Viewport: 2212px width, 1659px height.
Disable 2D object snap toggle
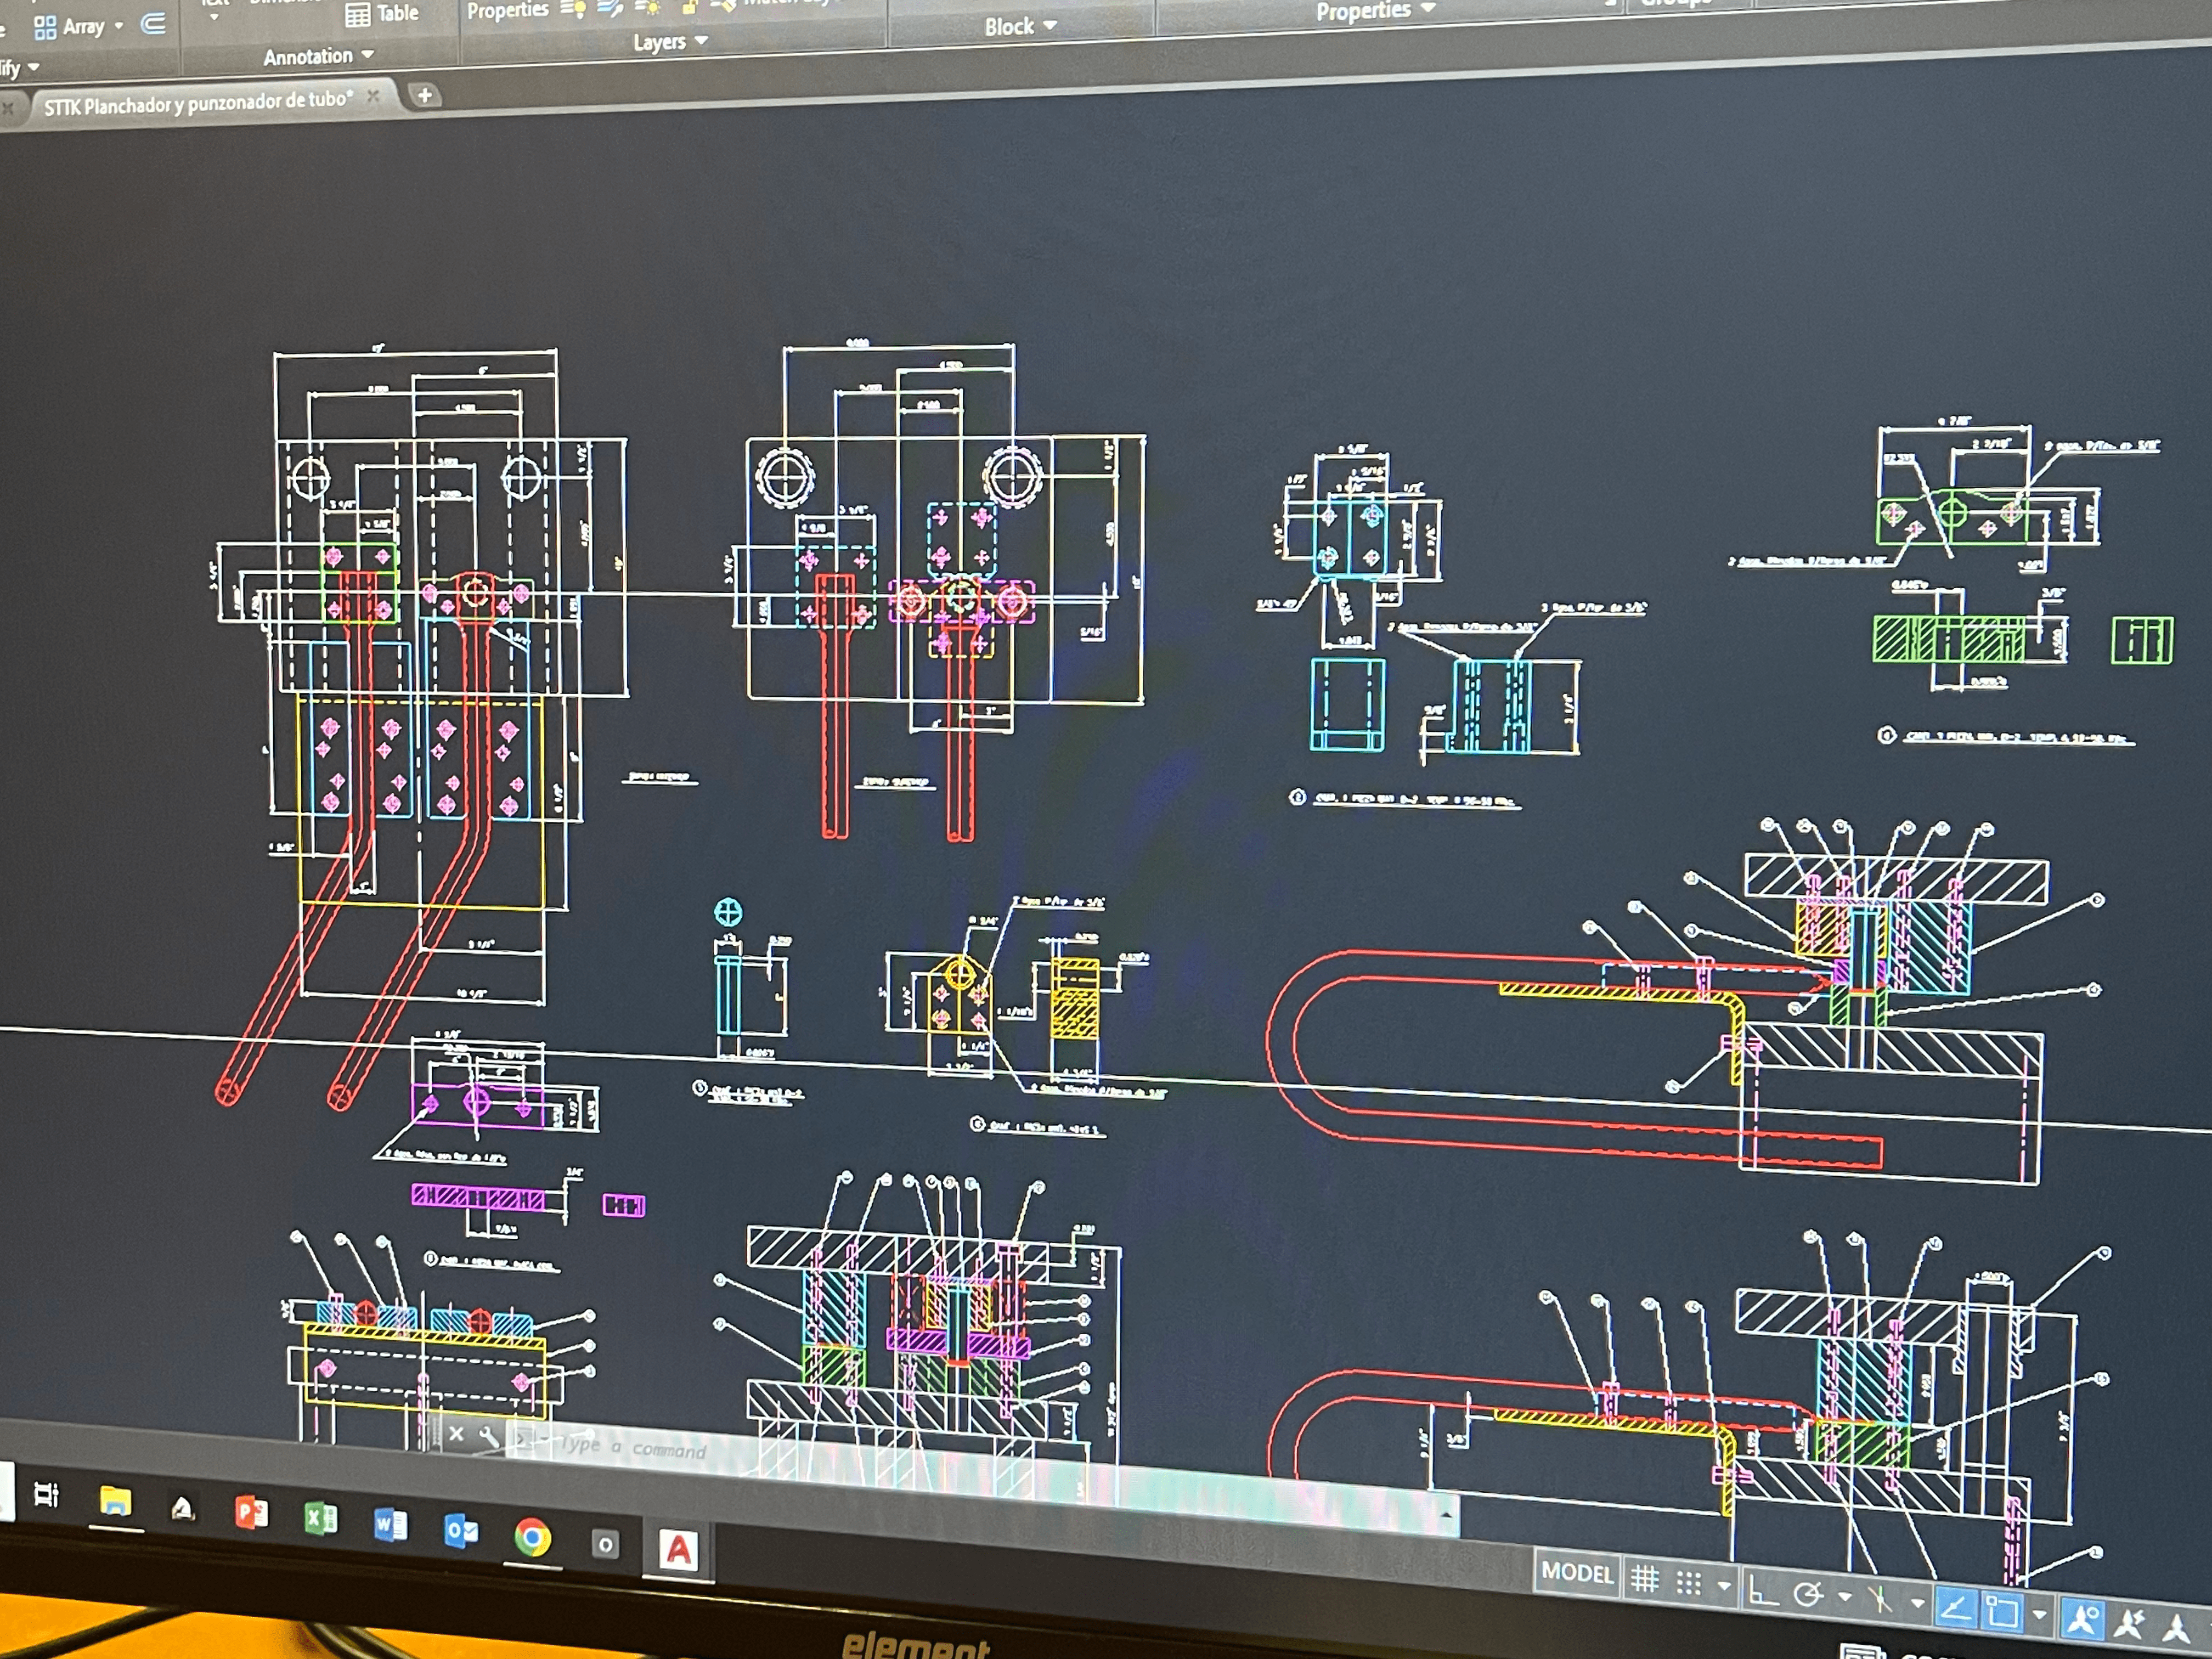[x=2002, y=1611]
